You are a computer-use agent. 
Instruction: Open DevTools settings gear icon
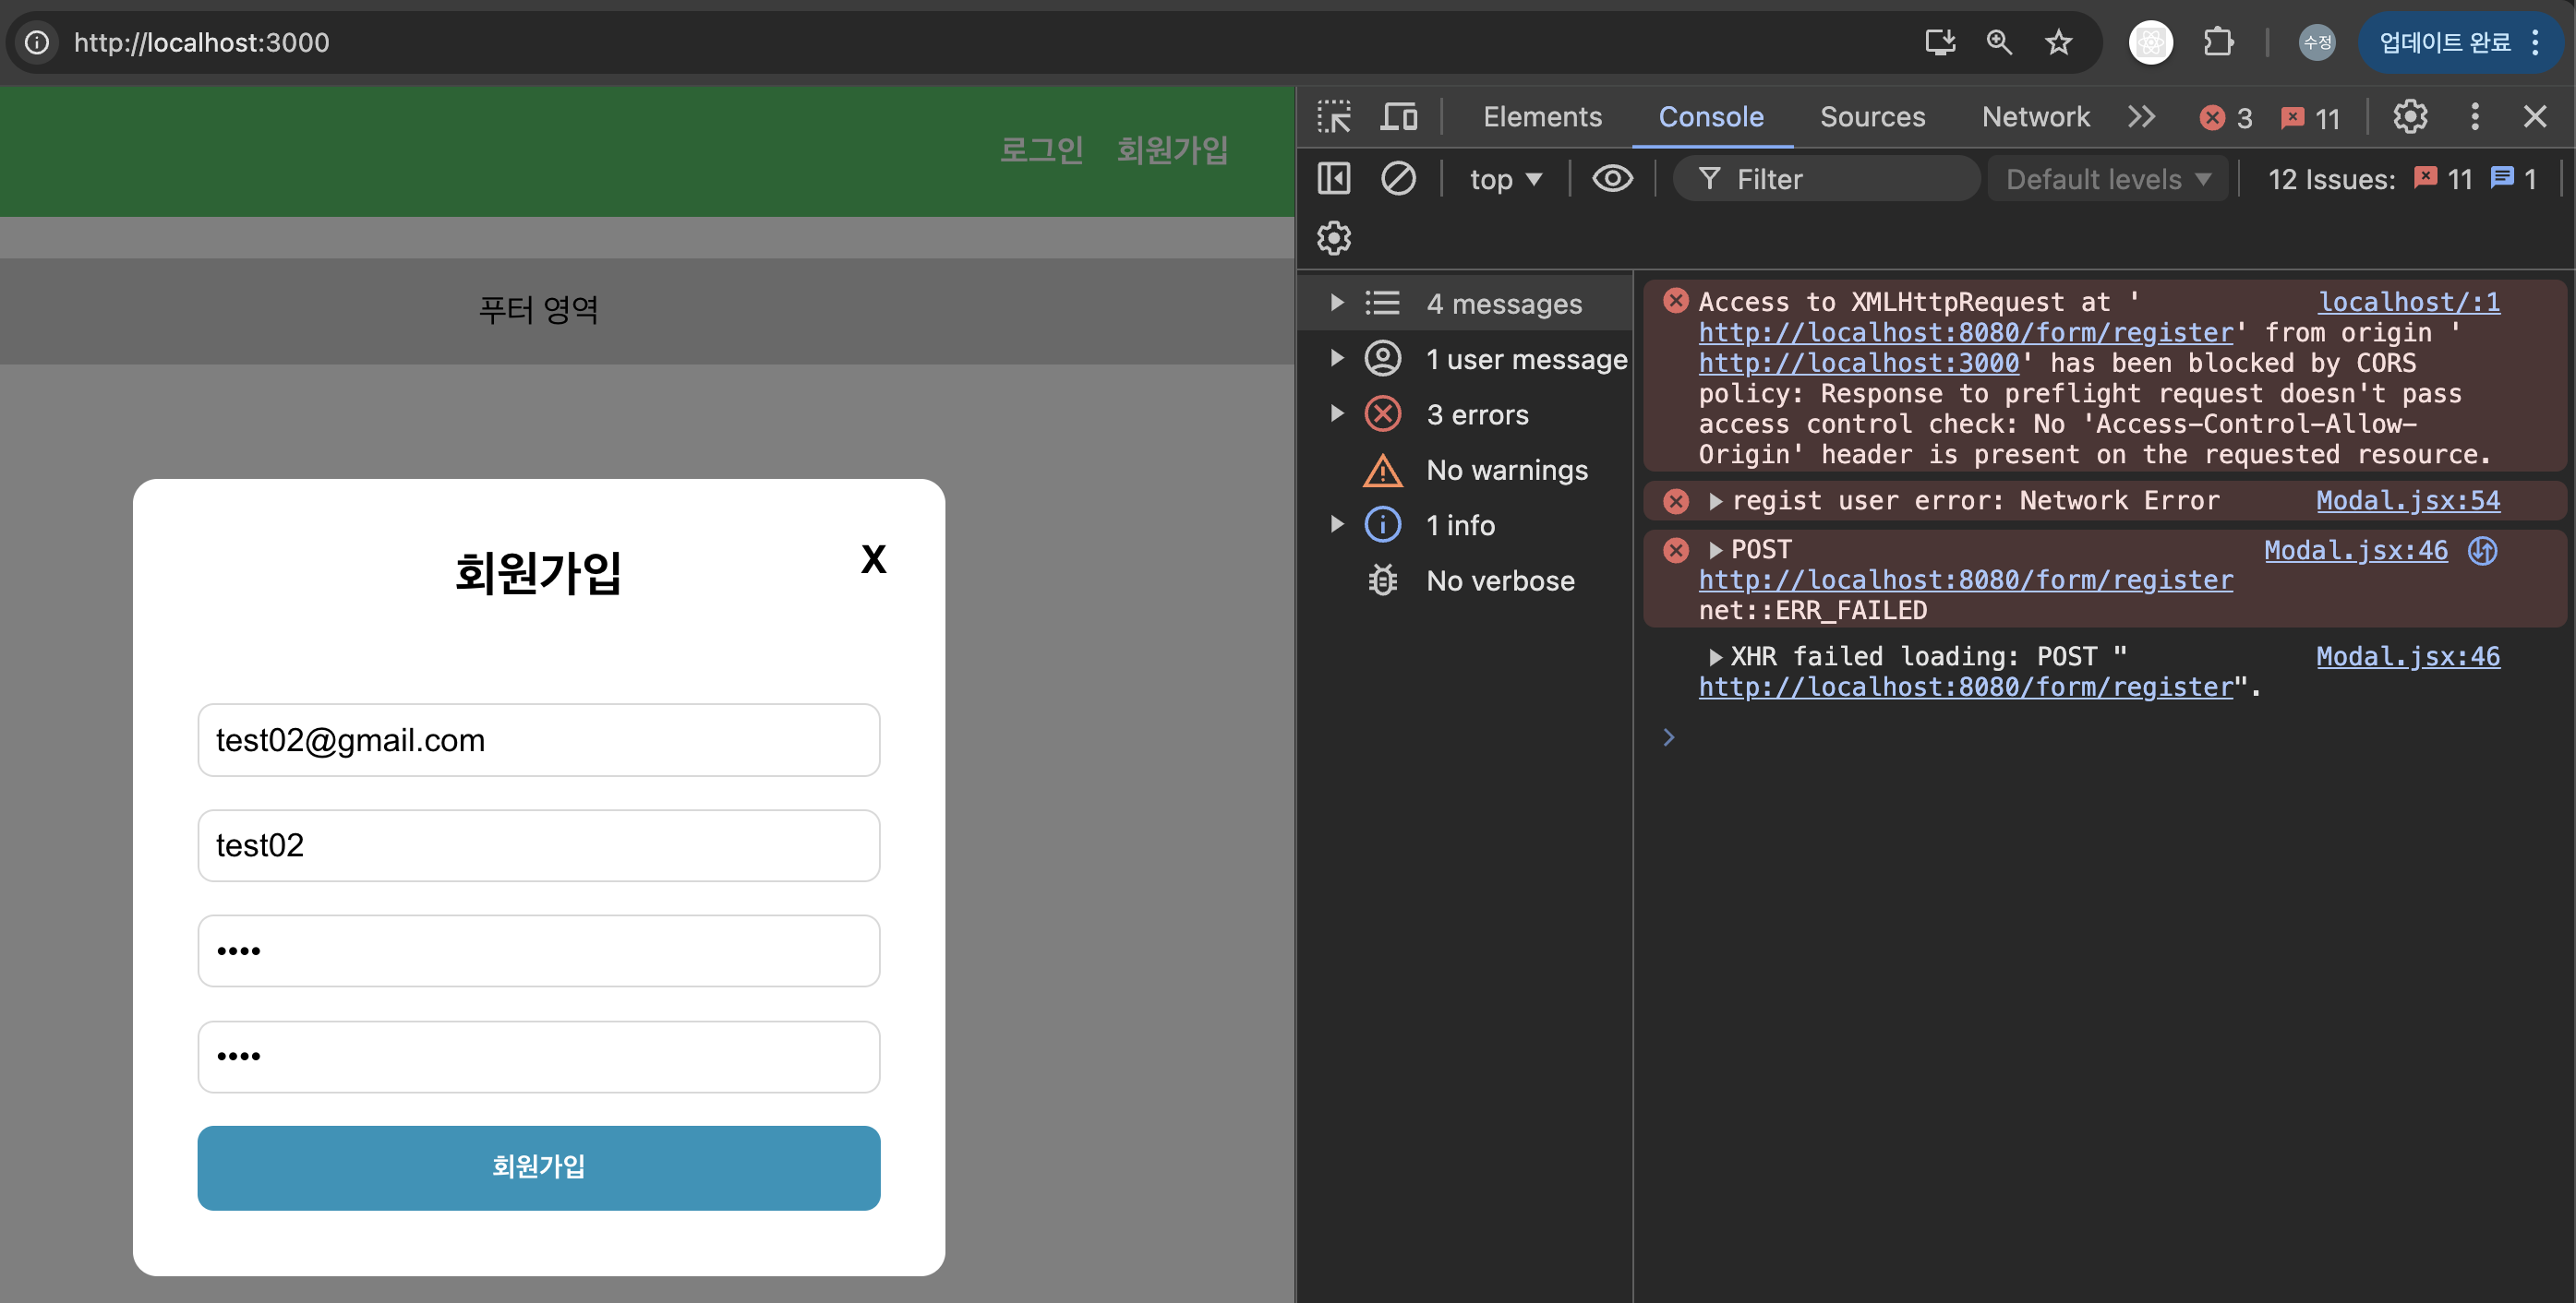[2410, 117]
